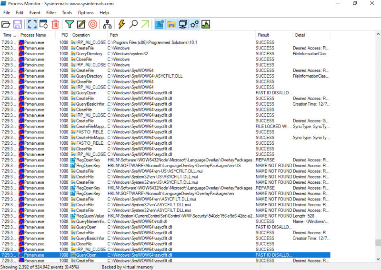Restore the window size
Image resolution: width=381 pixels, height=270 pixels.
click(355, 3)
